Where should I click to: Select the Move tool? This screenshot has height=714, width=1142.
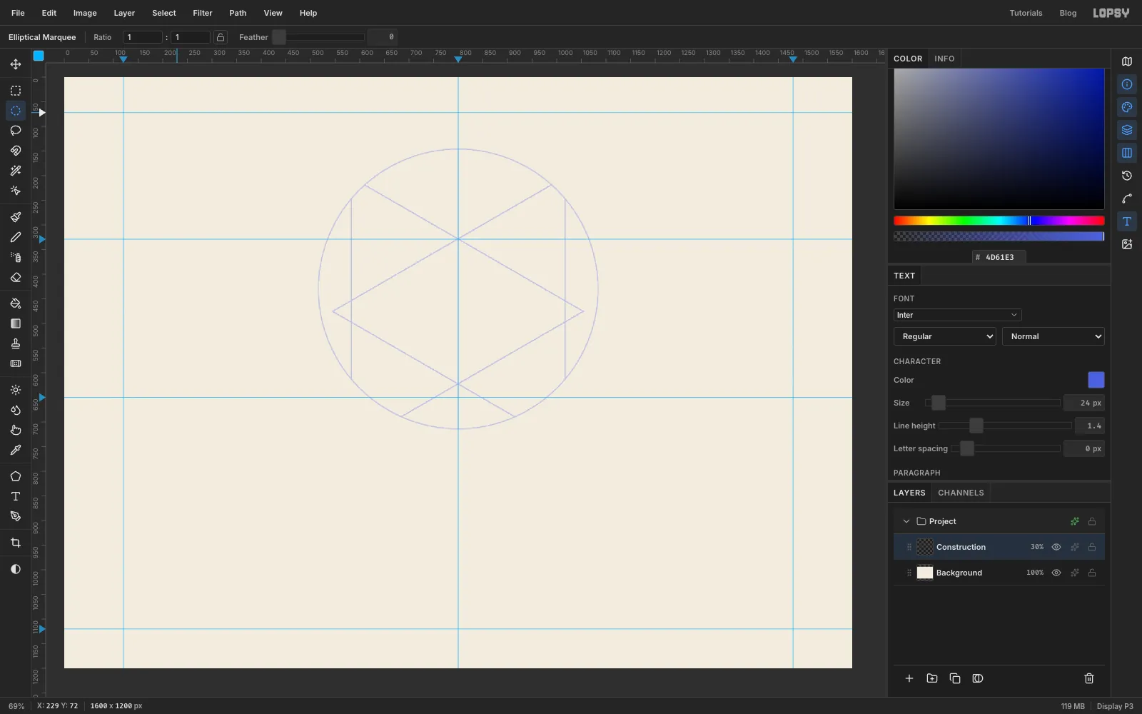[16, 64]
